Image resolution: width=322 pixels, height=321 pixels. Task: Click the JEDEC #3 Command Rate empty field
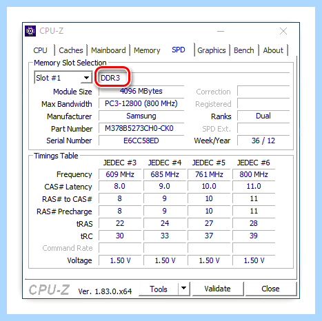click(x=120, y=248)
